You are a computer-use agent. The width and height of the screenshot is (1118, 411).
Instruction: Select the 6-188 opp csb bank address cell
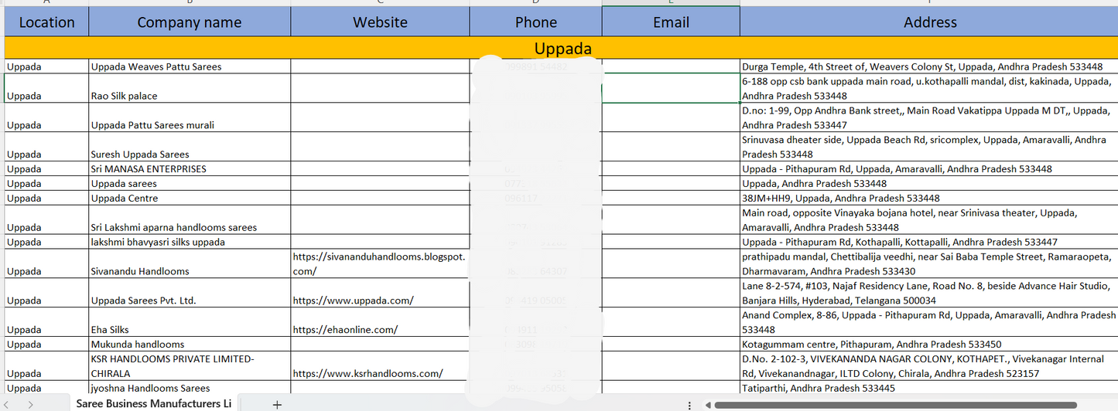click(929, 89)
